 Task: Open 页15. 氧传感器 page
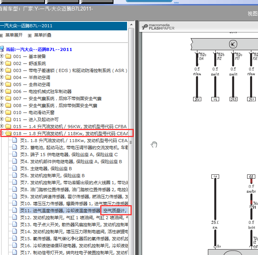(x=74, y=239)
